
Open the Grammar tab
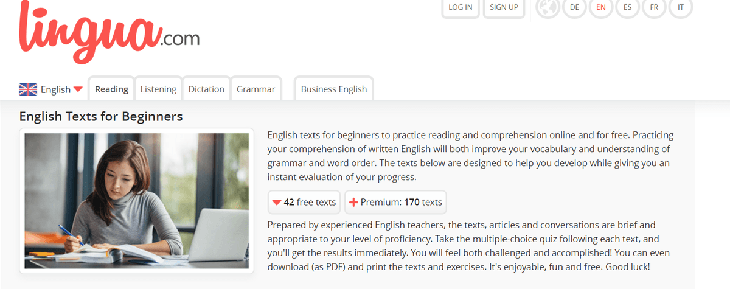[x=255, y=89]
